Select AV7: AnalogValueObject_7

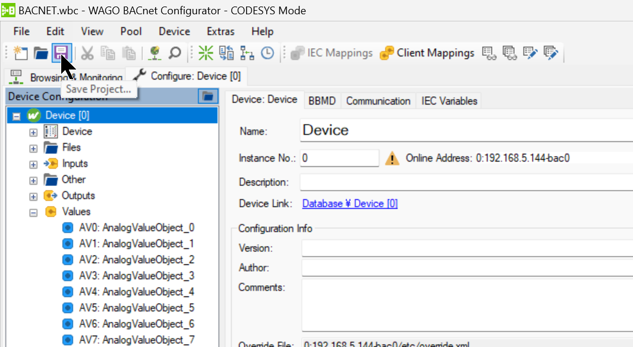click(137, 340)
